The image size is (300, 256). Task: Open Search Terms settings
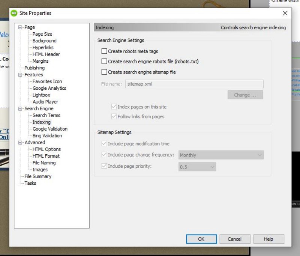[x=46, y=115]
